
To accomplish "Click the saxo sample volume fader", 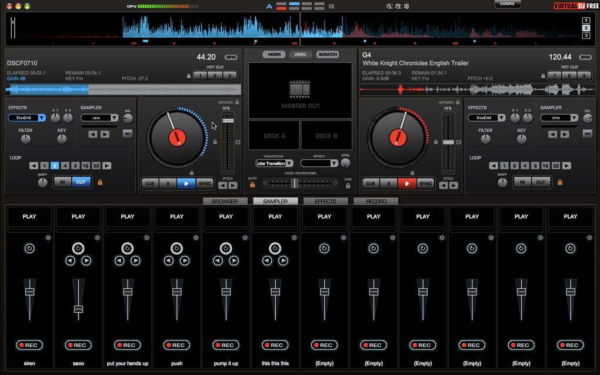I will point(78,309).
